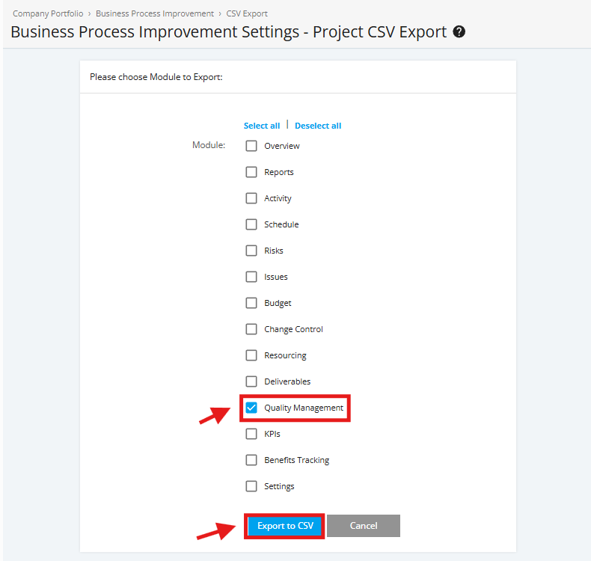Select the Schedule checkbox
This screenshot has width=591, height=561.
tap(251, 224)
